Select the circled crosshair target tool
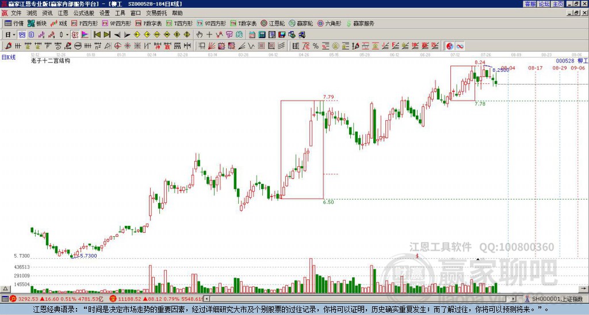Image resolution: width=589 pixels, height=315 pixels. (x=117, y=46)
